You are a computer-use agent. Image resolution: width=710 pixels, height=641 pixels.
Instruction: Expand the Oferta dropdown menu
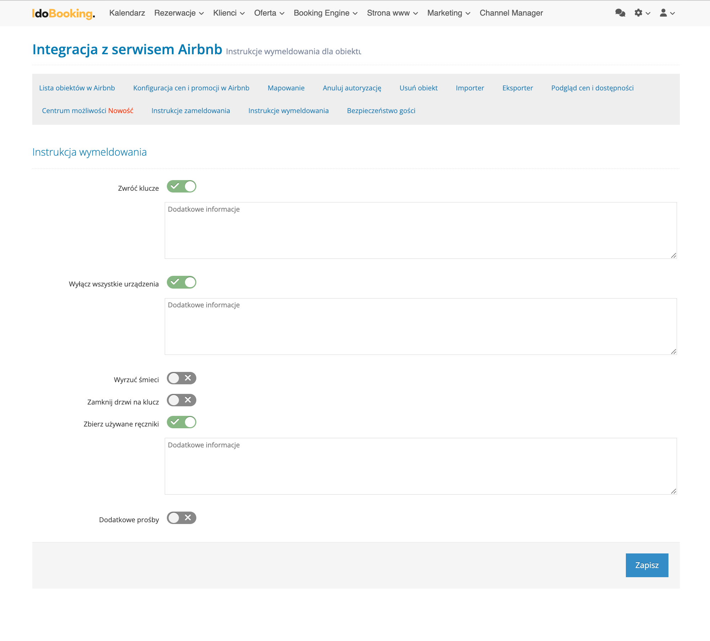click(269, 13)
